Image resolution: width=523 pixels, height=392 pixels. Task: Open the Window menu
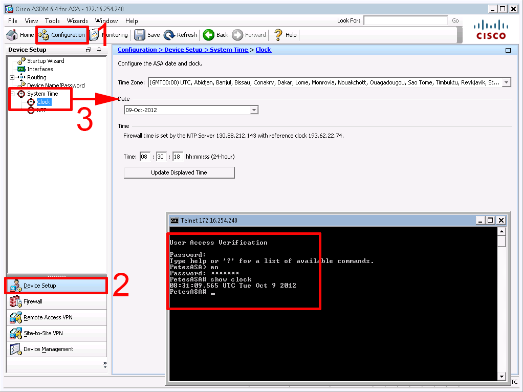[106, 20]
